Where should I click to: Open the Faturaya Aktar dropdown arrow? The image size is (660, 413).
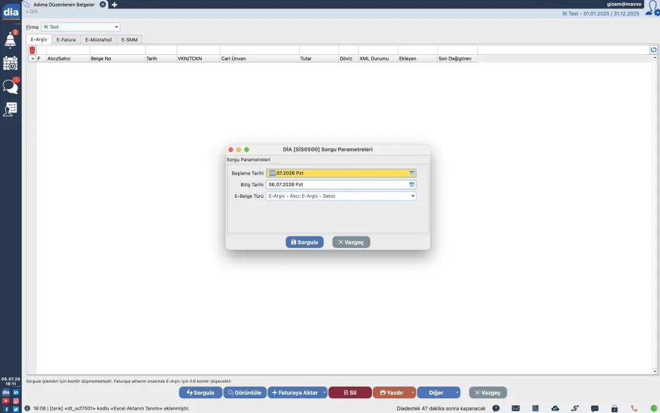click(324, 392)
